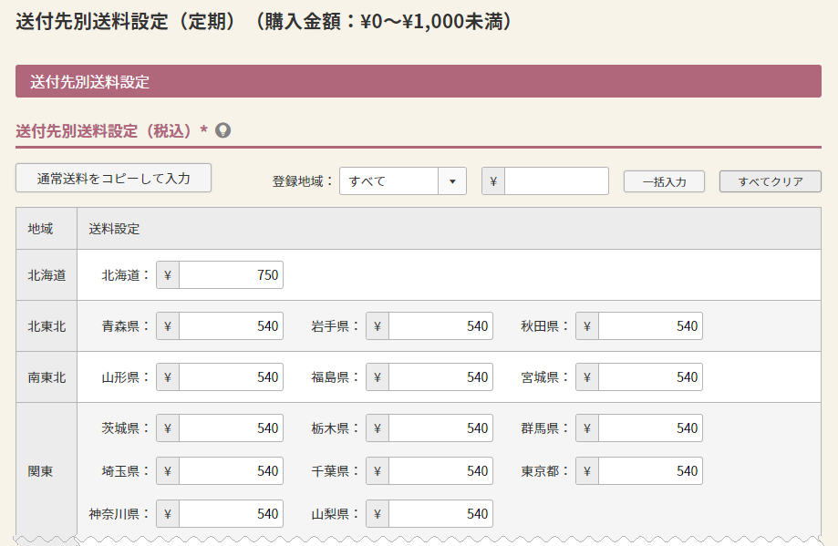
Task: Click the 関東 region cell
Action: click(47, 470)
